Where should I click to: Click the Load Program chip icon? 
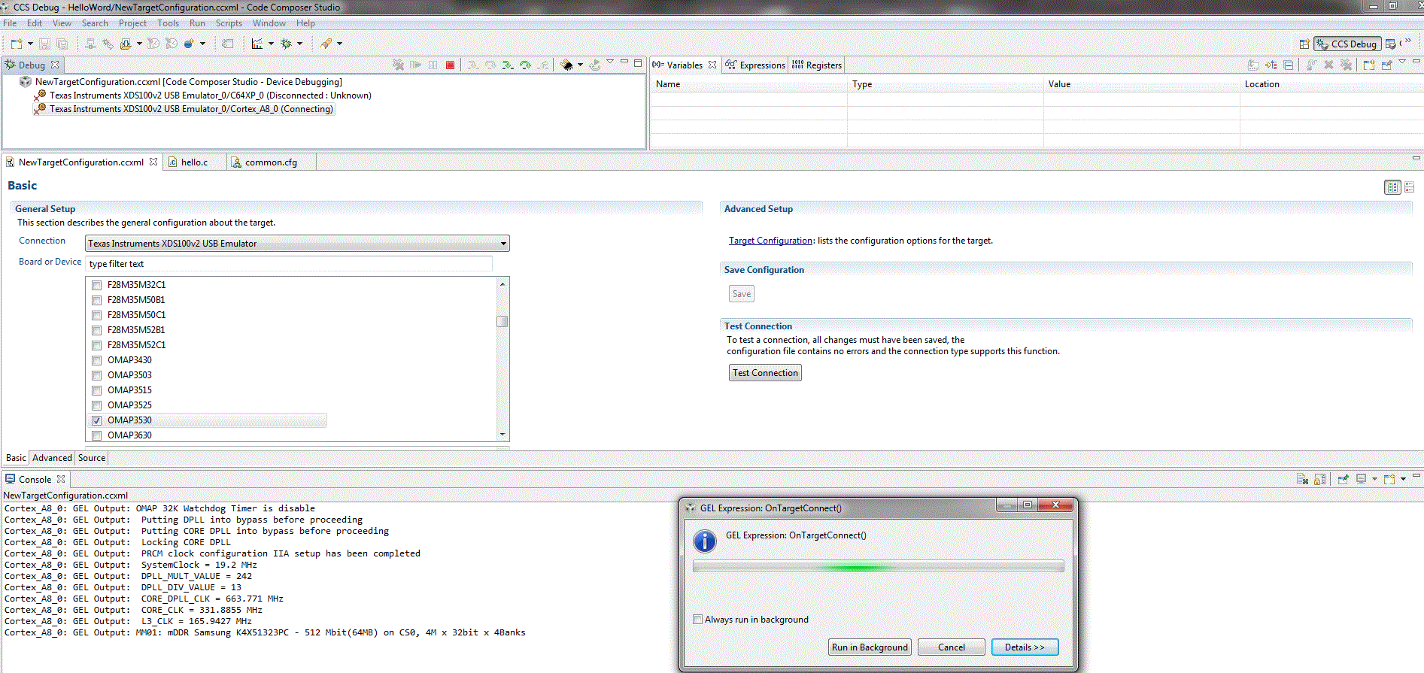(566, 65)
